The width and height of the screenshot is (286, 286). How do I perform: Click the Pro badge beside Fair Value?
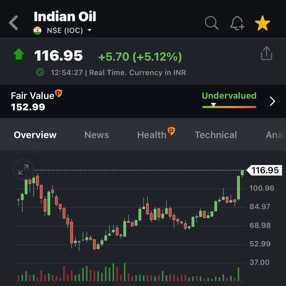tap(59, 94)
